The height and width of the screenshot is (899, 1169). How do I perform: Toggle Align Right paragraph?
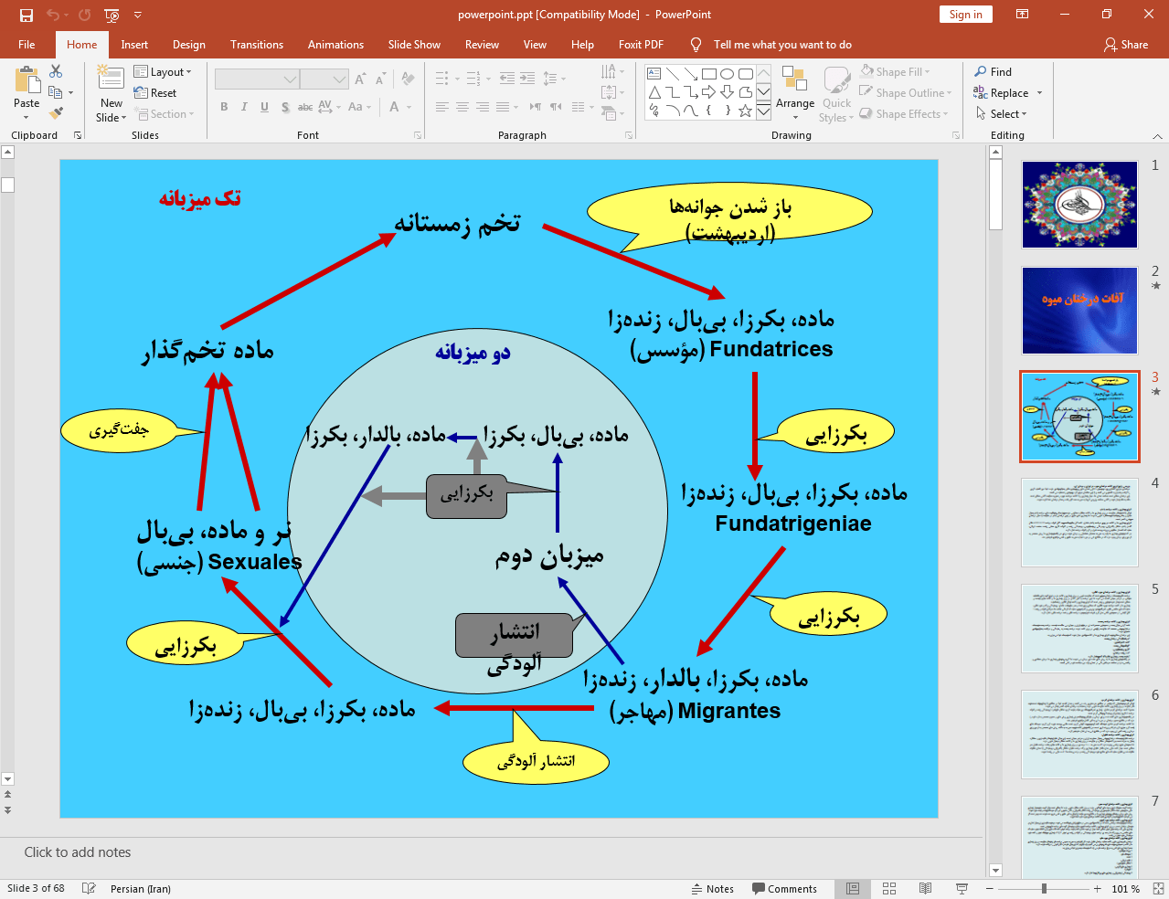(483, 107)
